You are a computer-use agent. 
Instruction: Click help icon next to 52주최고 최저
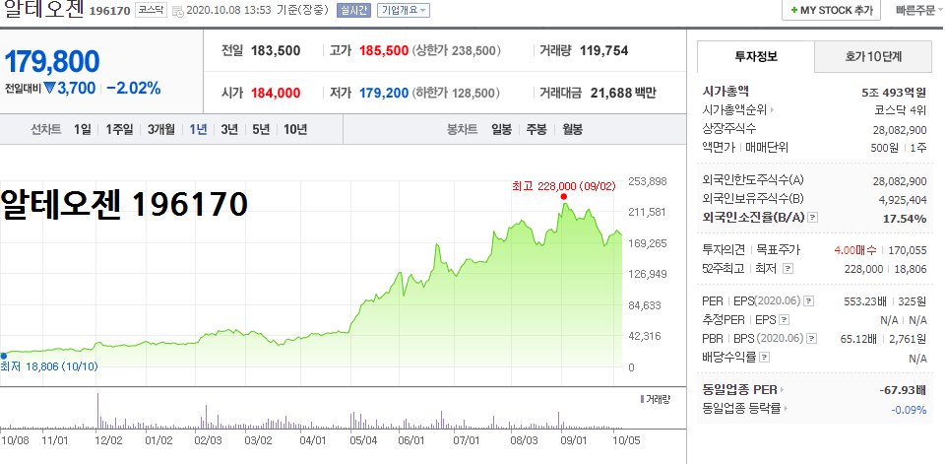788,269
